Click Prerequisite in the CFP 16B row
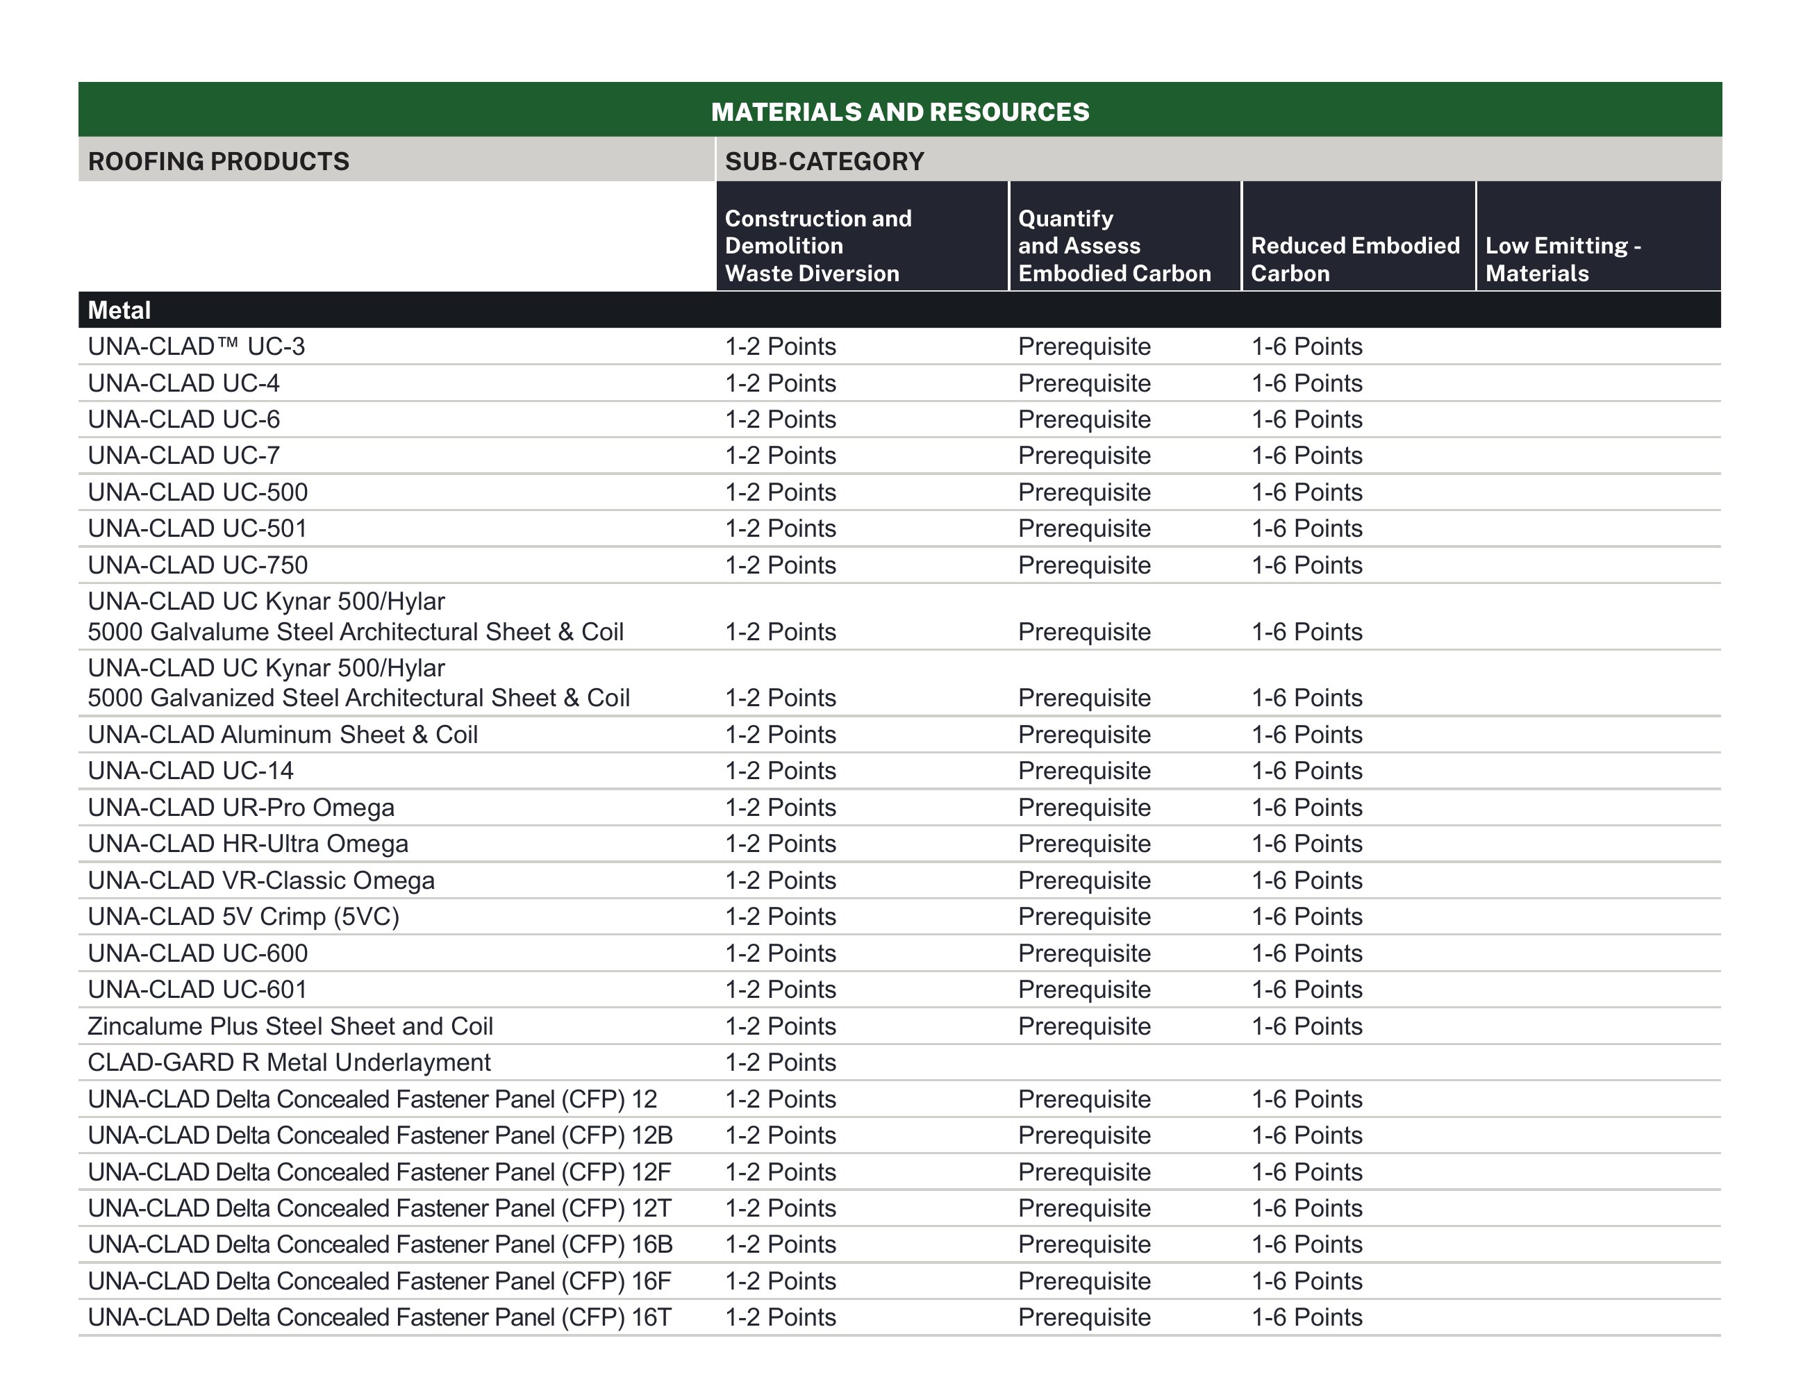The height and width of the screenshot is (1393, 1803). 1084,1245
